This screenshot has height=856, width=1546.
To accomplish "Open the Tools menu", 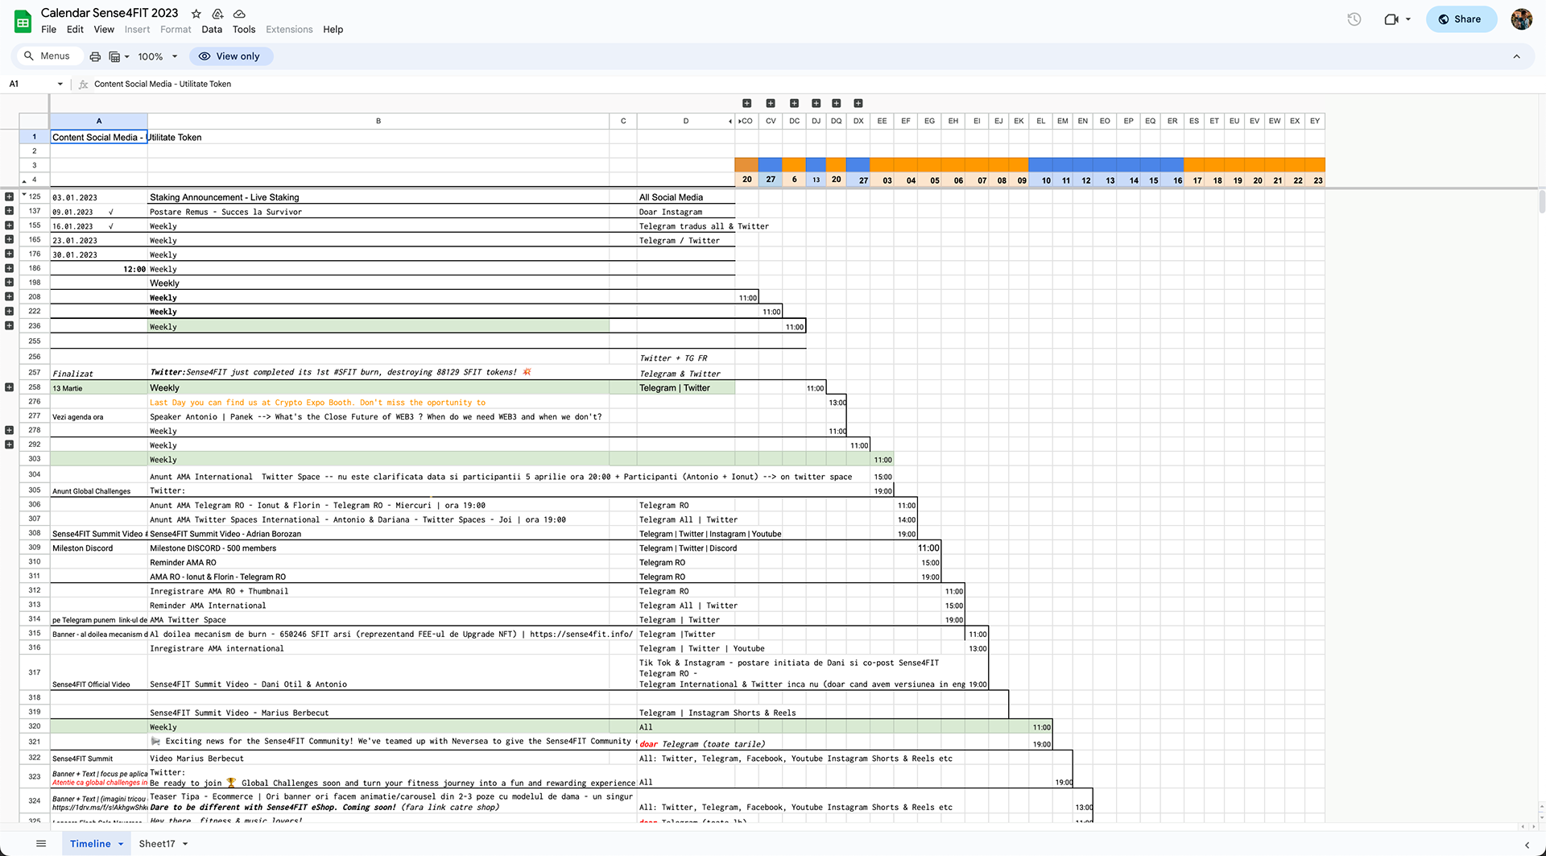I will [244, 30].
